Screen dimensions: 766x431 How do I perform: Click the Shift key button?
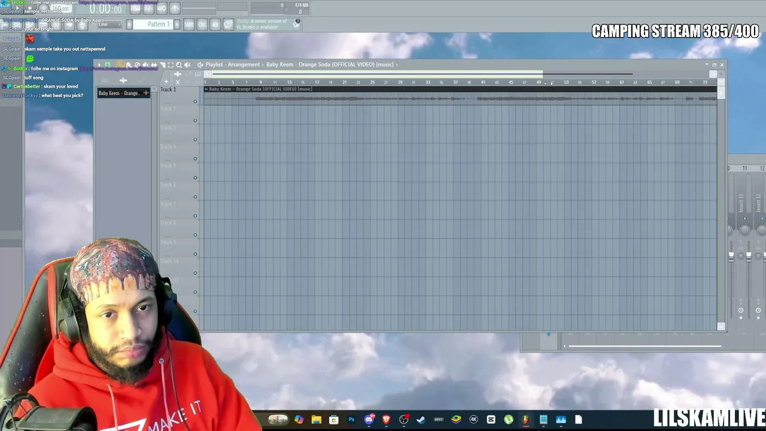(x=189, y=25)
